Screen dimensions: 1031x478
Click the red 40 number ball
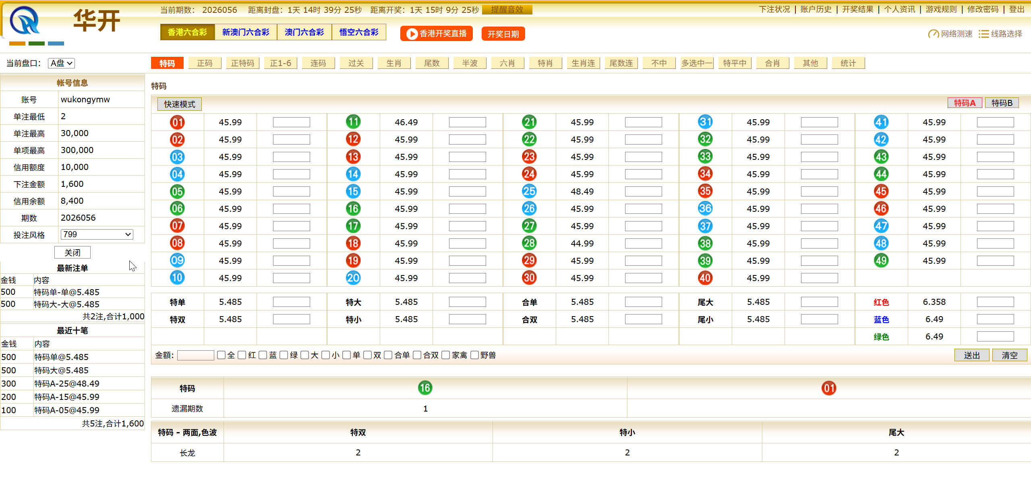point(705,278)
